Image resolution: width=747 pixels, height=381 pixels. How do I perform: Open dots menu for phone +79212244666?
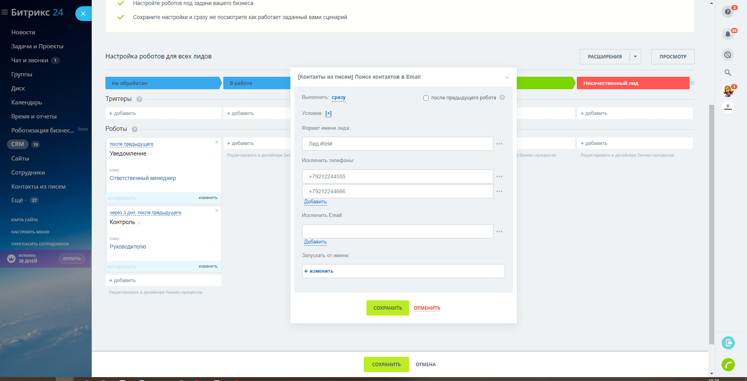(500, 191)
